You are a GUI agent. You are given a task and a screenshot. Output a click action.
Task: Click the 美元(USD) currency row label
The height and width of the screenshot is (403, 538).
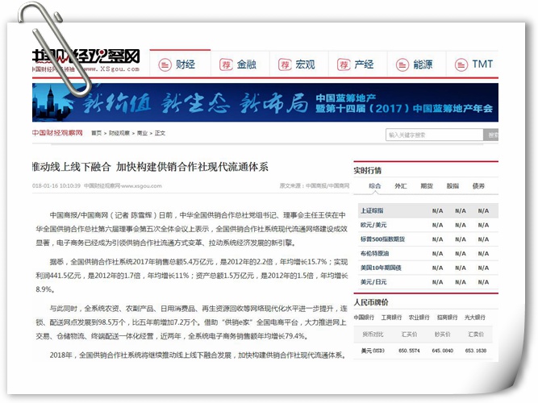[x=373, y=351]
